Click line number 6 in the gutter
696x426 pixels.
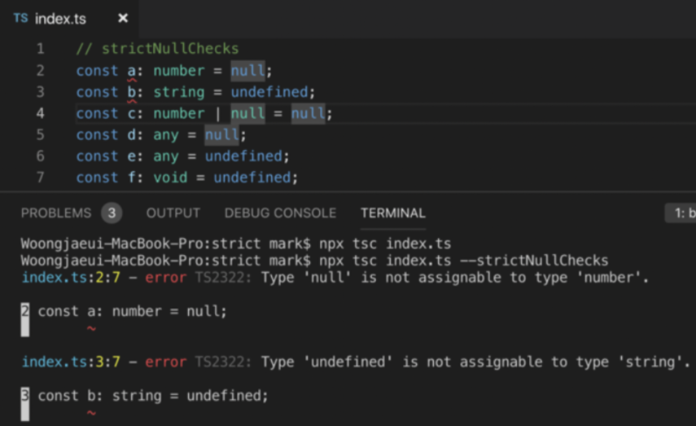[41, 156]
